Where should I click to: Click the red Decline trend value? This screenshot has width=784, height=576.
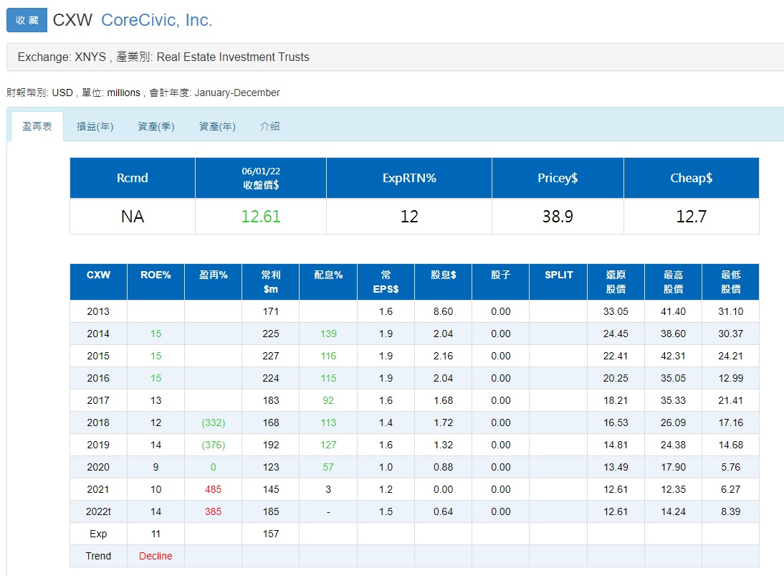[156, 556]
